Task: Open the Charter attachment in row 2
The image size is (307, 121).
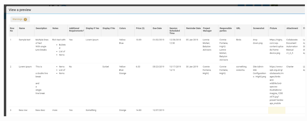Action: (290, 67)
